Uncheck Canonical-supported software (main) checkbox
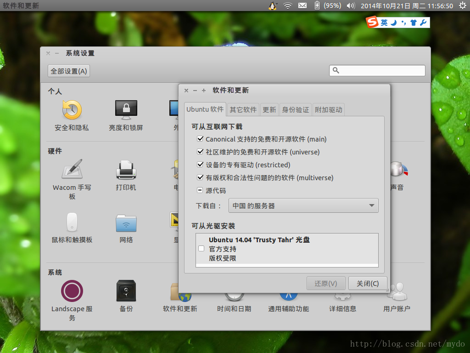Image resolution: width=470 pixels, height=353 pixels. (x=200, y=139)
